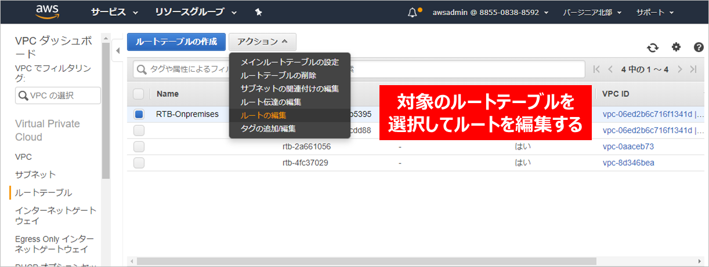Collapse the left sidebar with arrow handle

[118, 51]
